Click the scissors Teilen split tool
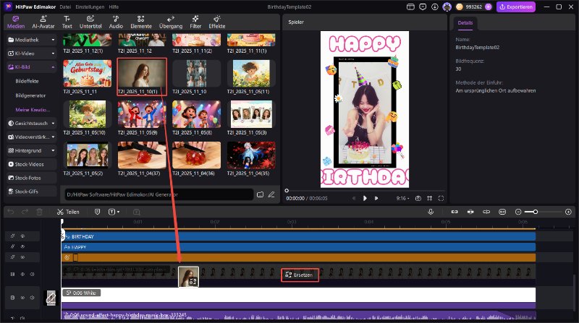The height and width of the screenshot is (323, 579). tap(67, 212)
